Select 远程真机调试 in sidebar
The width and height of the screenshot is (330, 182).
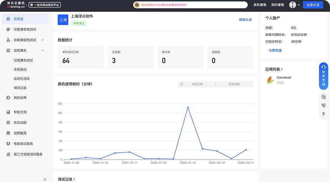(x=23, y=60)
